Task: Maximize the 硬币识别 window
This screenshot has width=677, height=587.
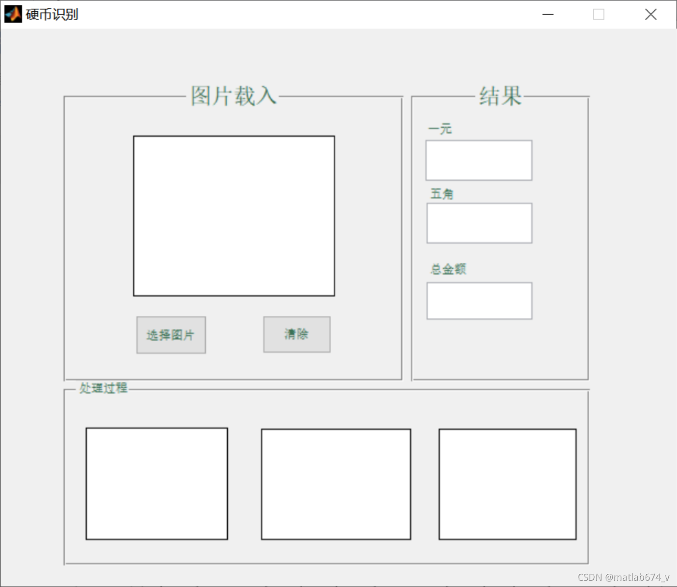Action: pyautogui.click(x=599, y=14)
